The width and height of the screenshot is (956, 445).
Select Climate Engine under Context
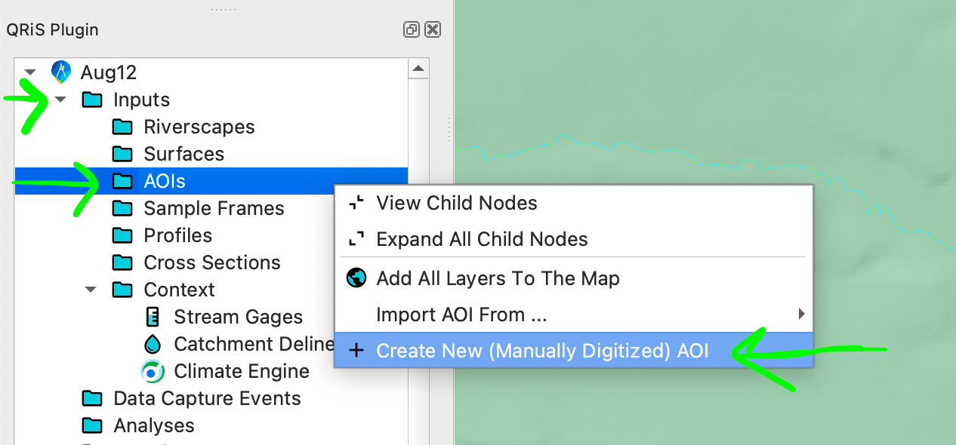pos(242,372)
